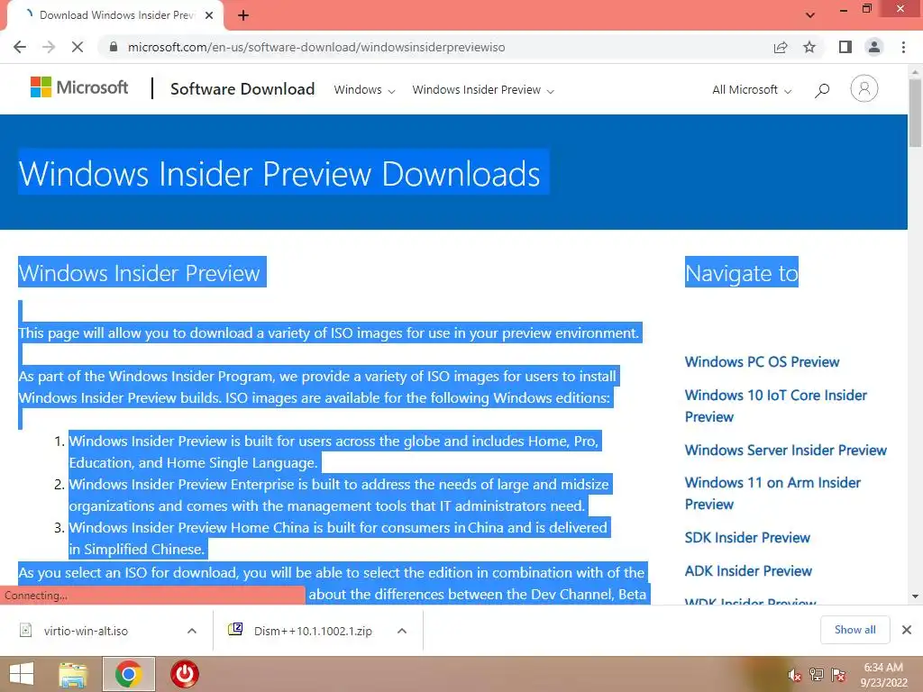The height and width of the screenshot is (692, 923).
Task: Open Windows PC OS Preview link
Action: pyautogui.click(x=762, y=362)
